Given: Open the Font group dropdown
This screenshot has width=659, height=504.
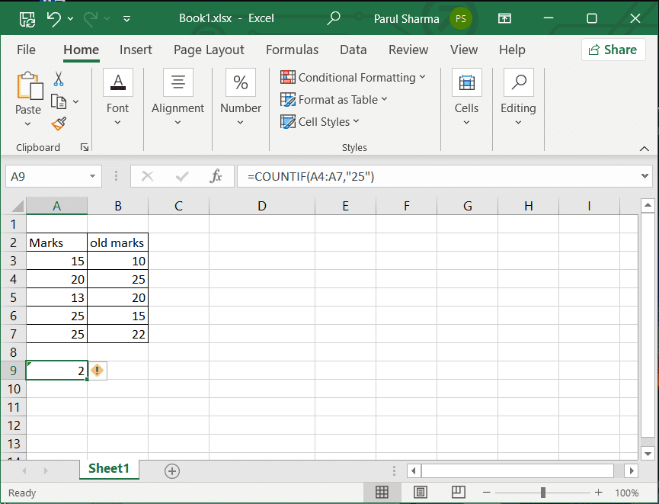Looking at the screenshot, I should click(x=117, y=98).
